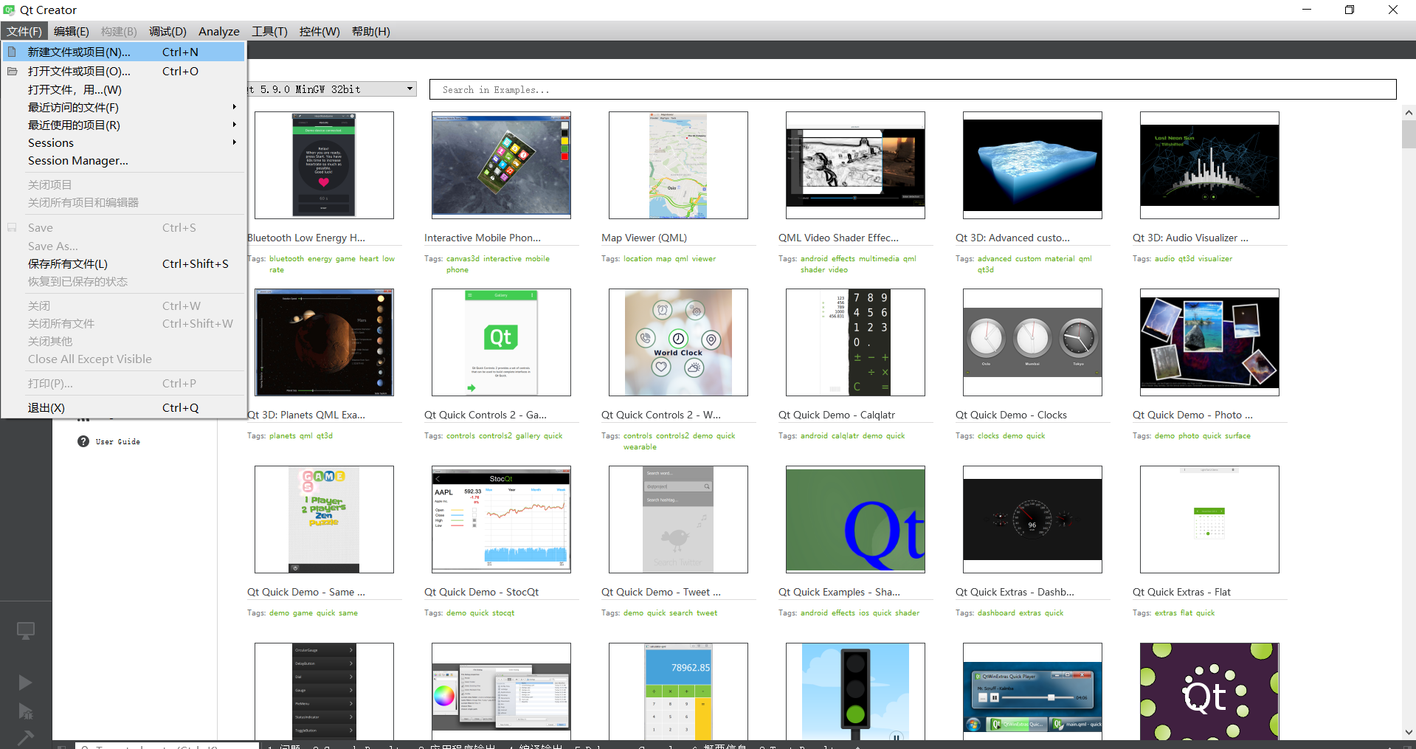The image size is (1416, 749).
Task: Click the 'calqlatr' tag link
Action: tap(845, 435)
